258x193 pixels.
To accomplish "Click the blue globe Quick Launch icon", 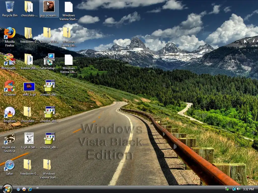I will click(18, 189).
